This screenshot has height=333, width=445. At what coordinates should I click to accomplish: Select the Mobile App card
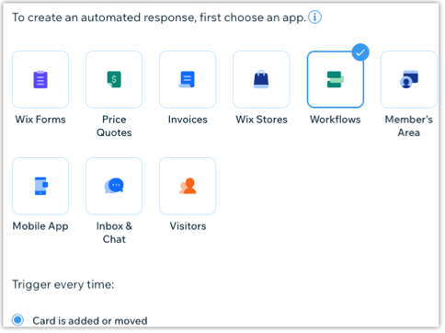point(40,186)
